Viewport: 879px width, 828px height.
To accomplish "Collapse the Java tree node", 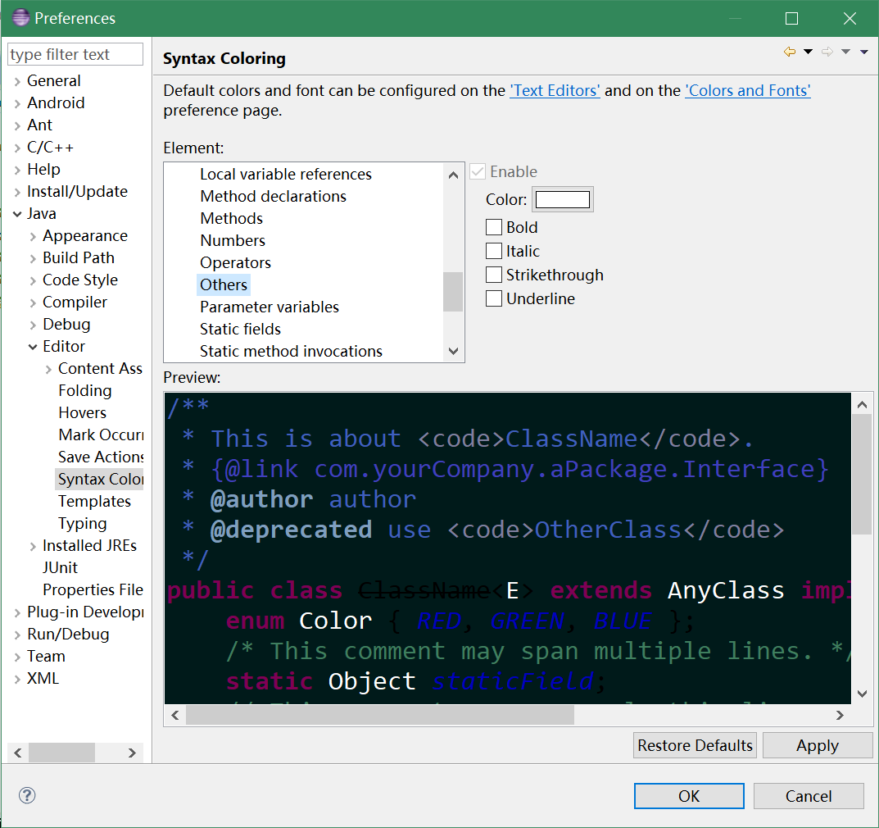I will click(x=17, y=214).
